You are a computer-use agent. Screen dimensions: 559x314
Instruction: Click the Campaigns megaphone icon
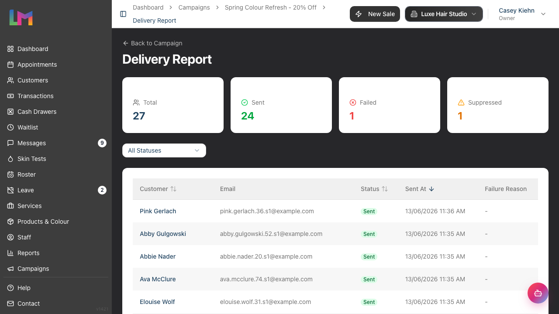coord(10,269)
